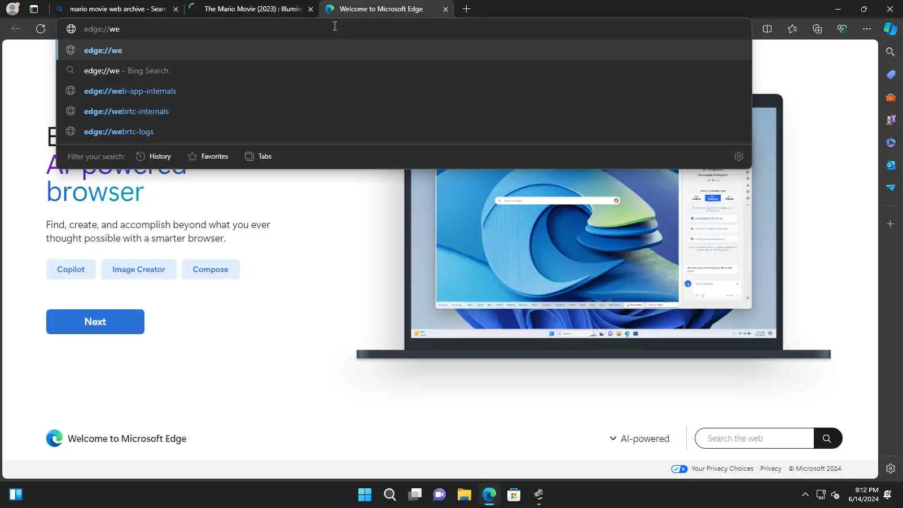Open Browser essentials heart icon
The width and height of the screenshot is (903, 508).
coord(842,29)
